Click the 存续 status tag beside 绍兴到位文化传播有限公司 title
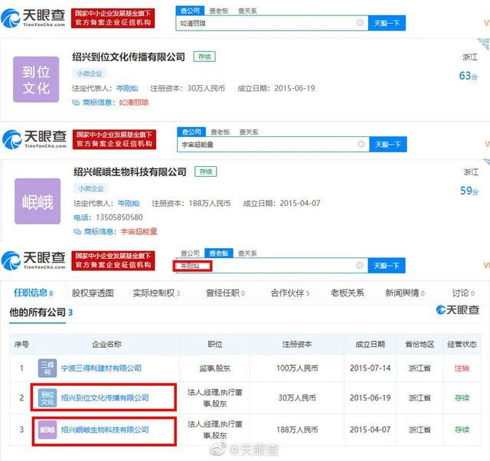This screenshot has width=490, height=461. (204, 57)
